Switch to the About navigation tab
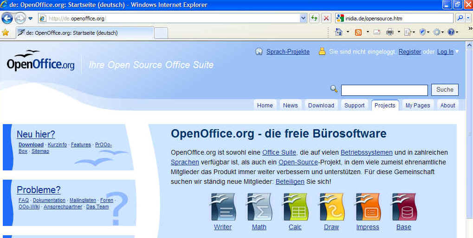 pos(447,105)
